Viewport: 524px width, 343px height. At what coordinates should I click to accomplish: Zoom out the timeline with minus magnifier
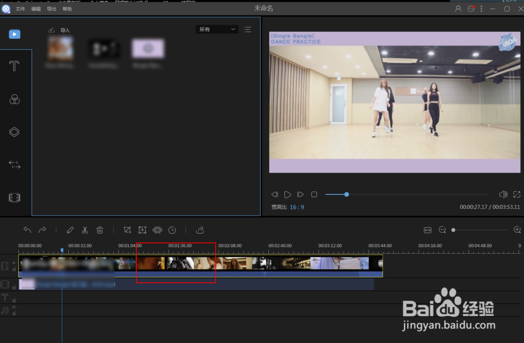[x=442, y=230]
